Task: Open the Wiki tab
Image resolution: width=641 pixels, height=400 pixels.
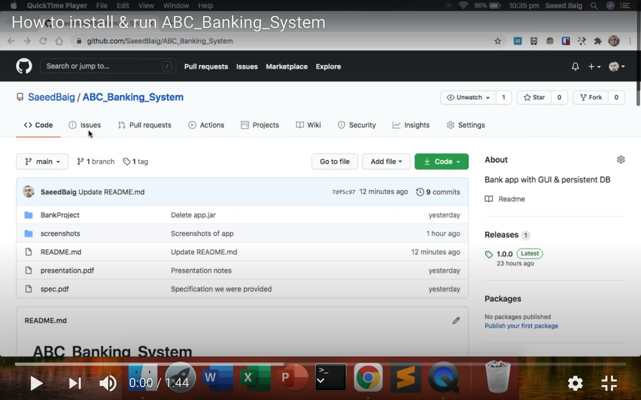Action: (308, 125)
